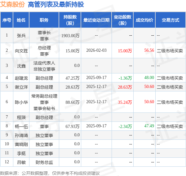Click the date 2026-02-03
Viewport: 186px width, 176px height.
[x=96, y=50]
